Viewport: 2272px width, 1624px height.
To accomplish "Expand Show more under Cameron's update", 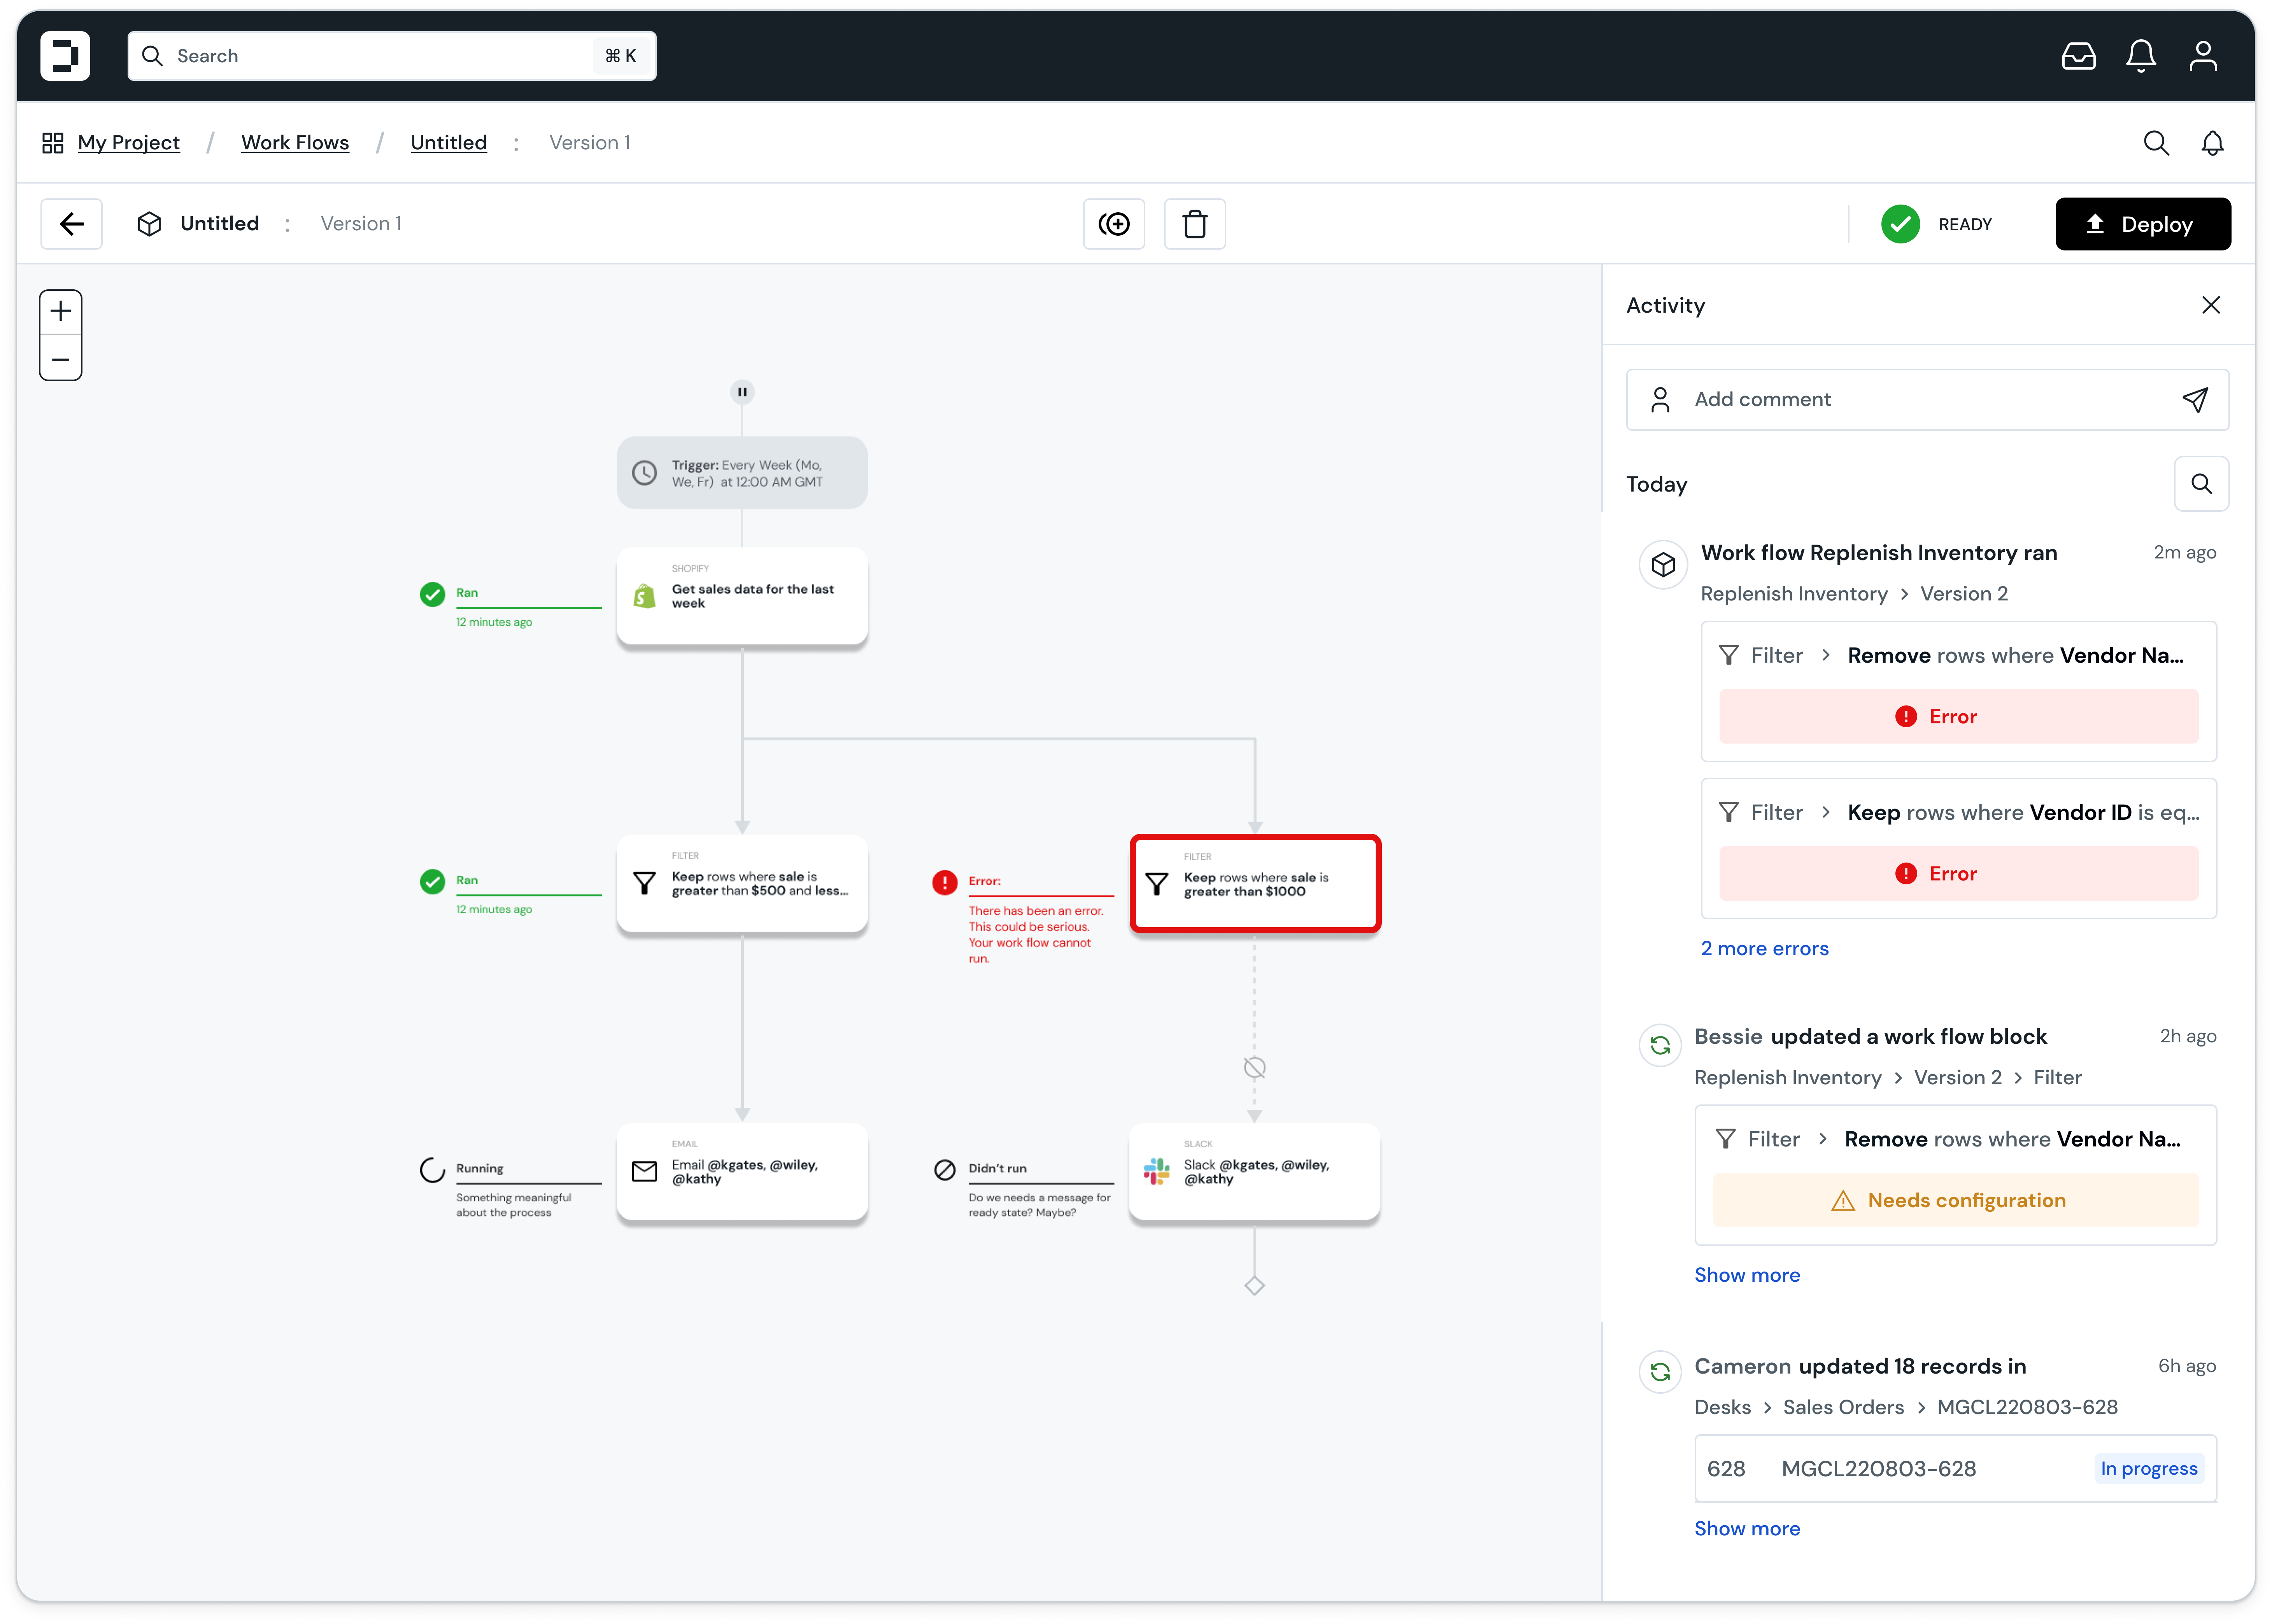I will point(1747,1528).
